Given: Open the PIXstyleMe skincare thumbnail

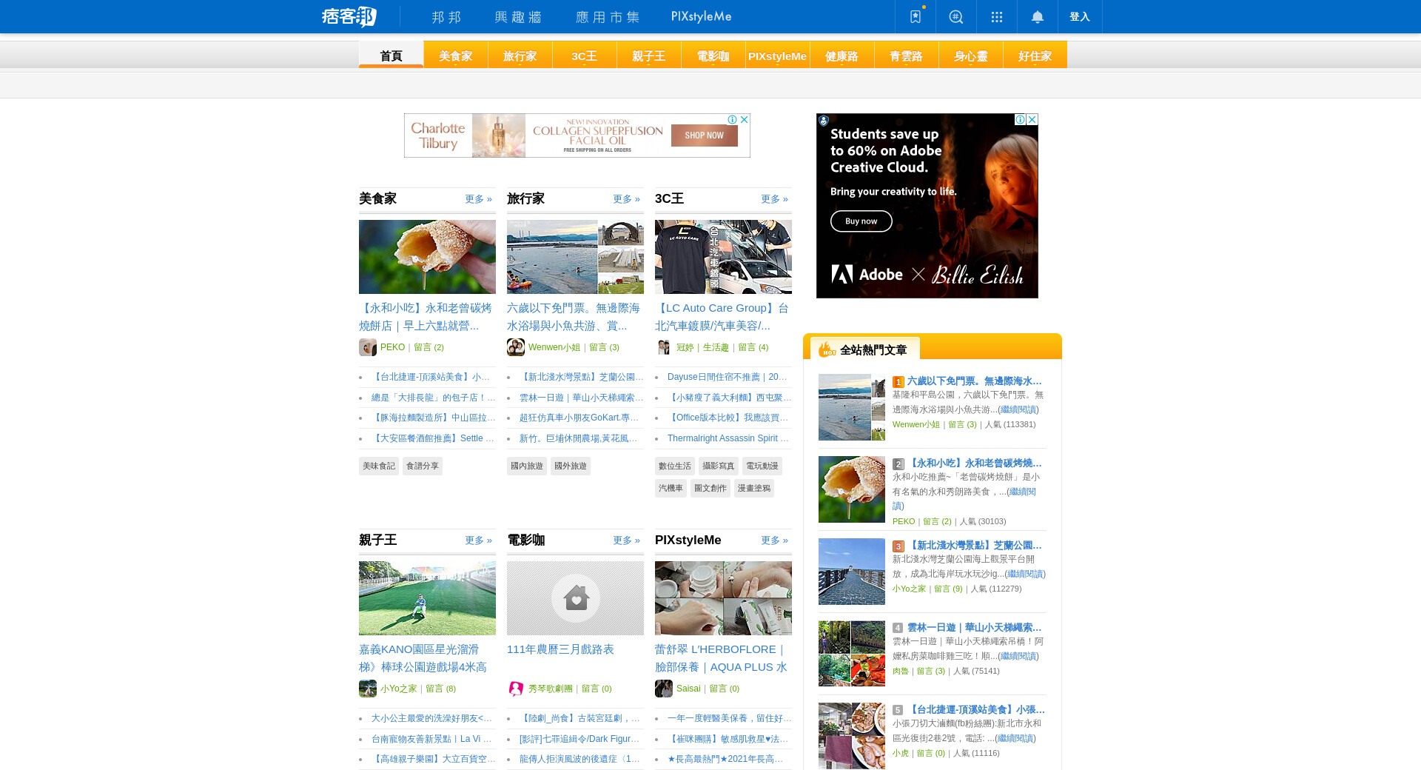Looking at the screenshot, I should 723,598.
